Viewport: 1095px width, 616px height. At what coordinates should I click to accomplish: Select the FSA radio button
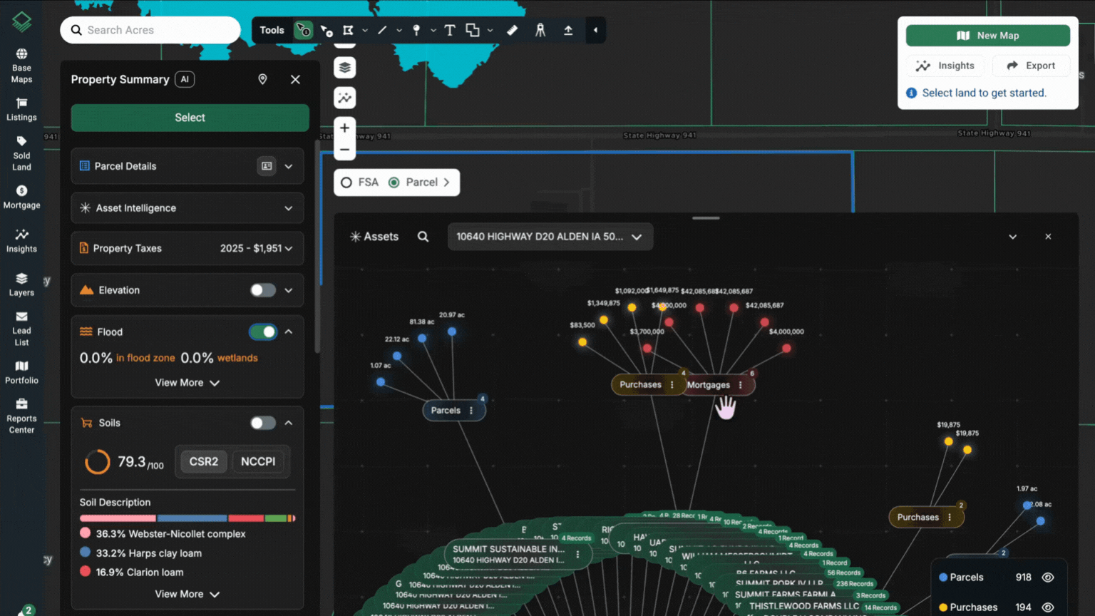pos(346,183)
